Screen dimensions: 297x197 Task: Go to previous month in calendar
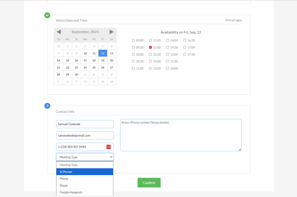(x=59, y=32)
